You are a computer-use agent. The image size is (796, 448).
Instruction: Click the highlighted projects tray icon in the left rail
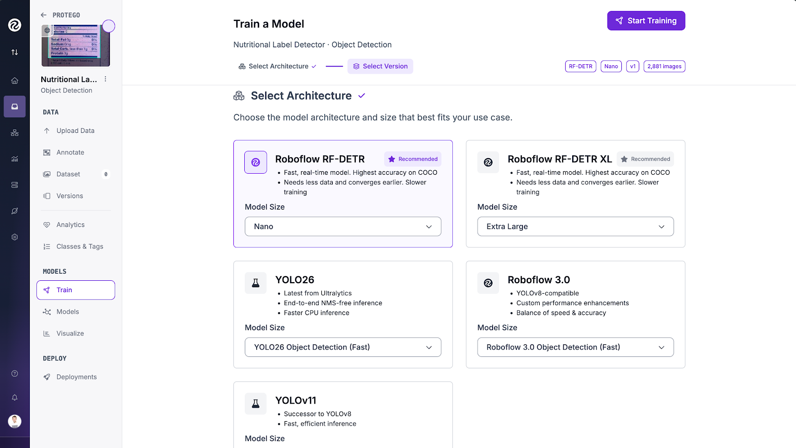pos(14,107)
